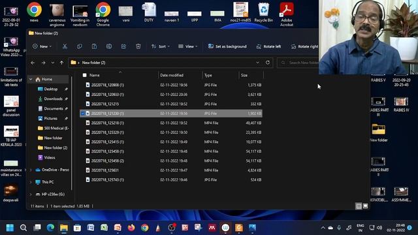Select video 20220718_125218 (1)
This screenshot has width=418, height=235.
(171, 123)
